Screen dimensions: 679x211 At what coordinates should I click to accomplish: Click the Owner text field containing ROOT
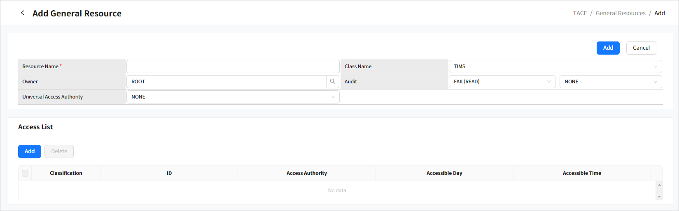click(226, 82)
